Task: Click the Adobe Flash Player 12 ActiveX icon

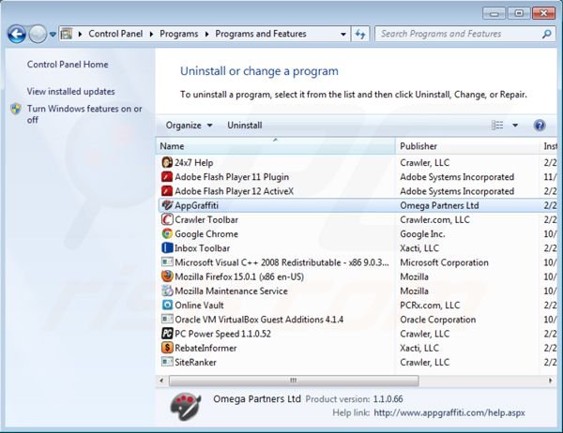Action: pos(167,191)
